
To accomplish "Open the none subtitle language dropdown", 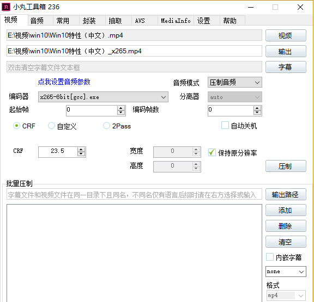I will click(286, 272).
